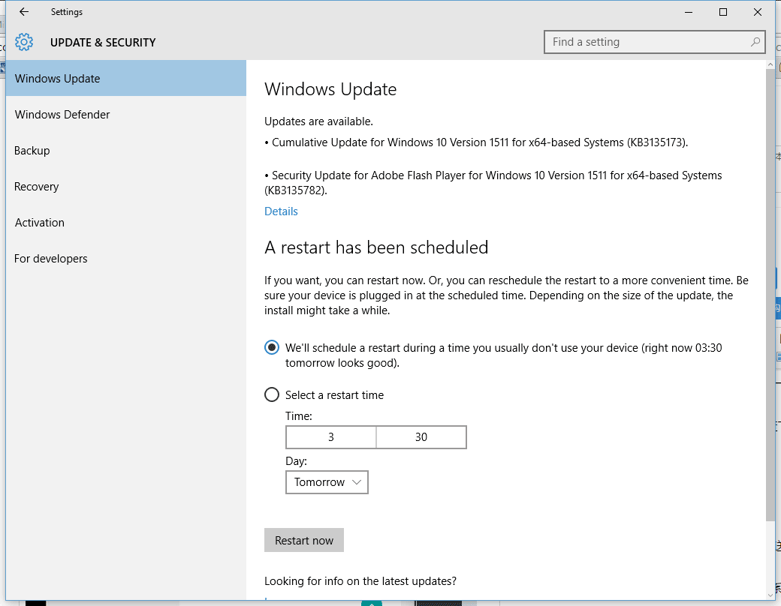Select automatic restart scheduling option
Viewport: 781px width, 606px height.
point(272,348)
